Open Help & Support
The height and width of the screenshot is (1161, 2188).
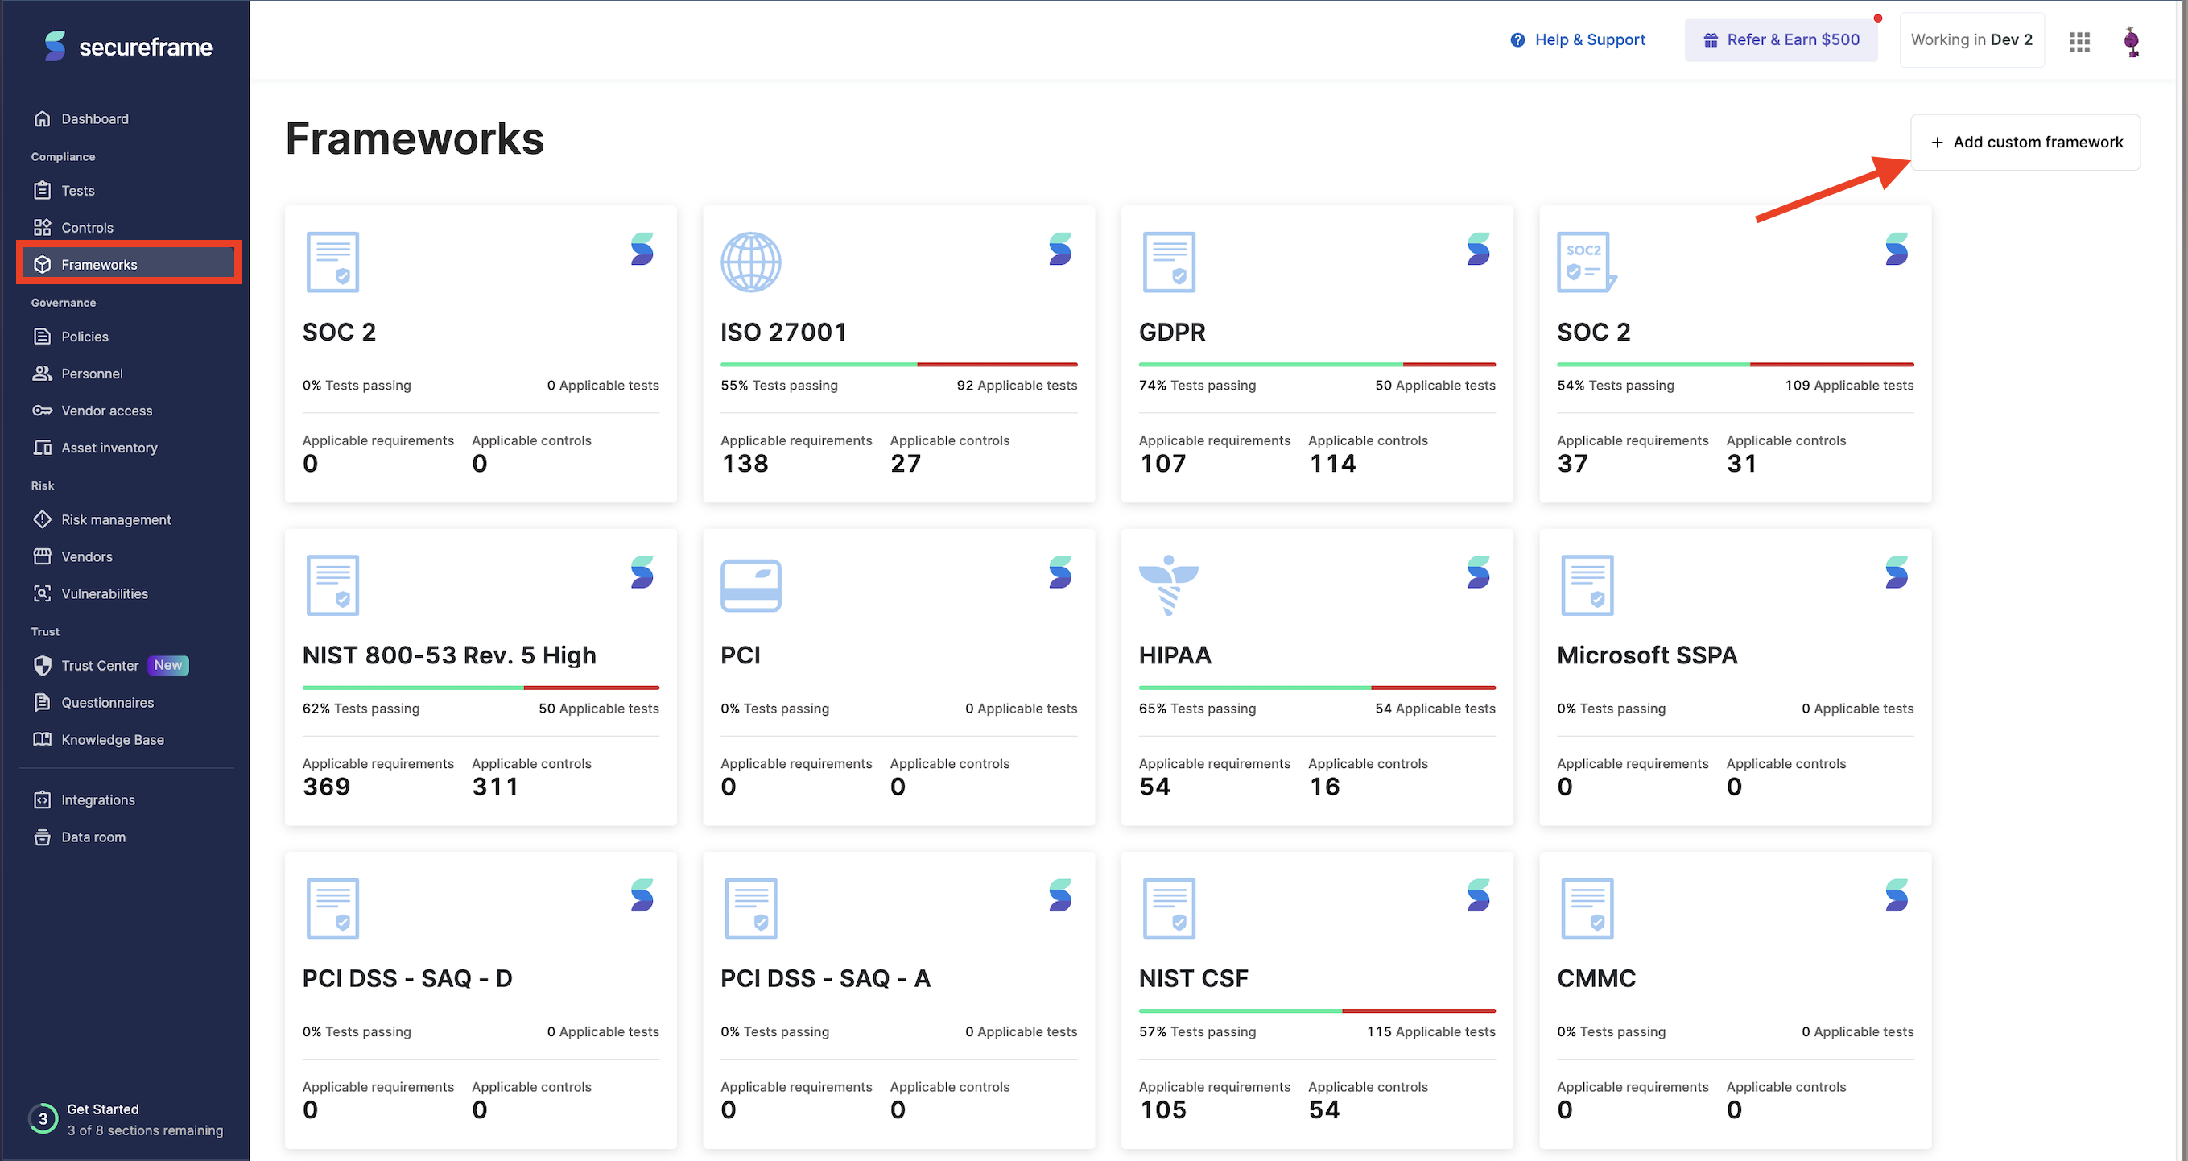point(1578,40)
